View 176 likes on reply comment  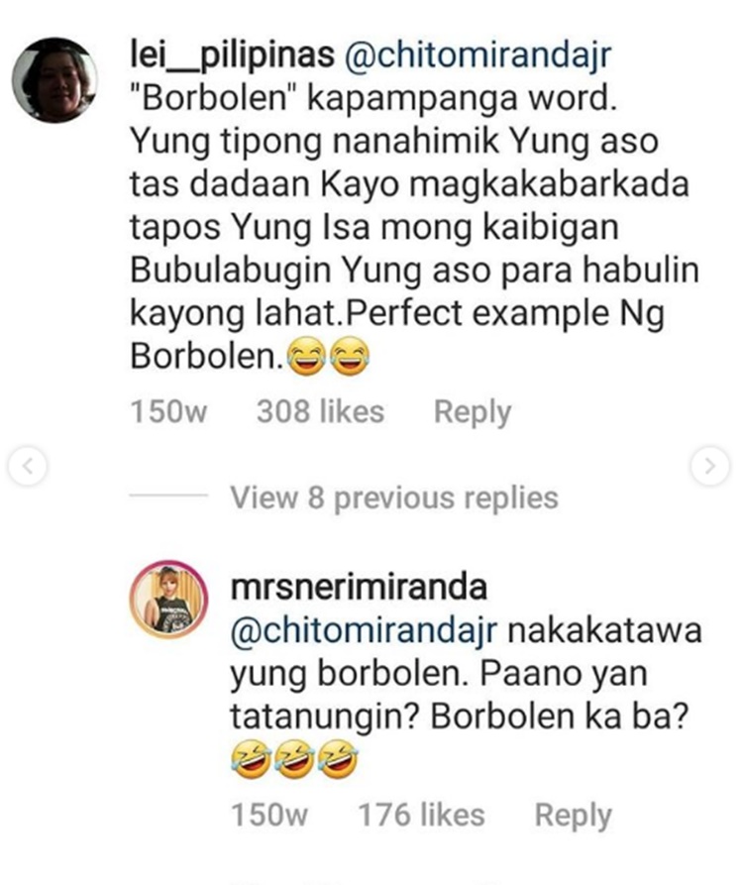pyautogui.click(x=421, y=815)
